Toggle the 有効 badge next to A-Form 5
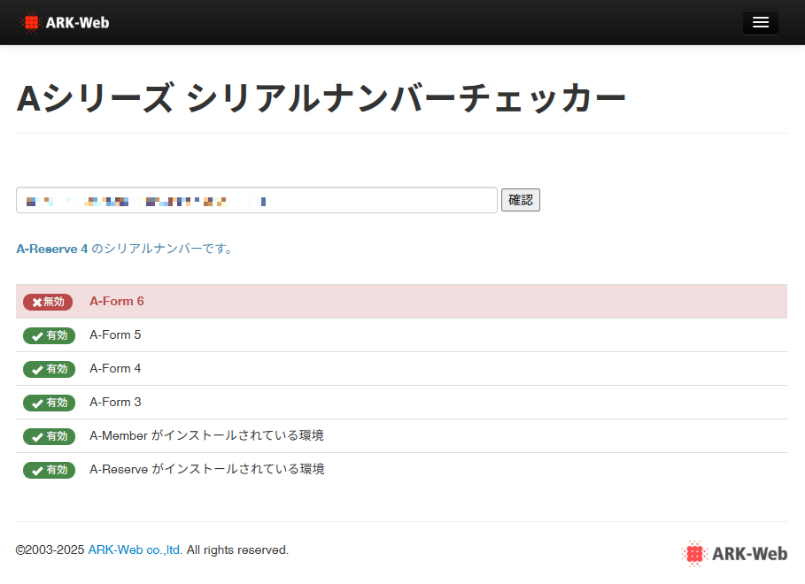Viewport: 805px width, 584px height. 50,335
